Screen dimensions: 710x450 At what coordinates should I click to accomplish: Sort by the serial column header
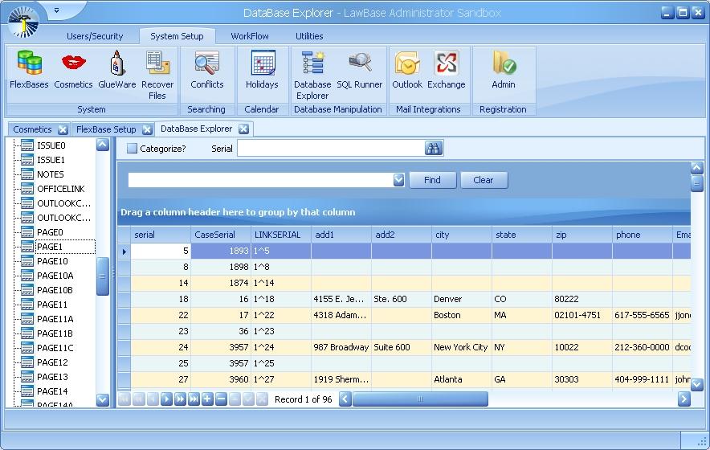point(161,235)
